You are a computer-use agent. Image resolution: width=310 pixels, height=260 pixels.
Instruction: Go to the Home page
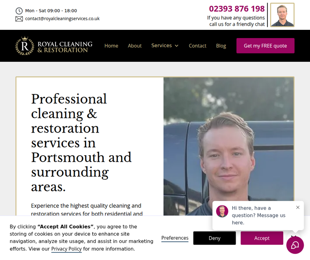coord(111,46)
